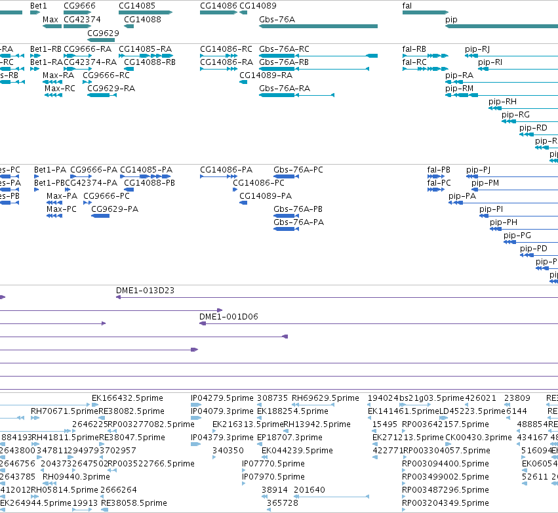Click protein Gbs-76A-PA
The height and width of the screenshot is (513, 558).
point(298,222)
